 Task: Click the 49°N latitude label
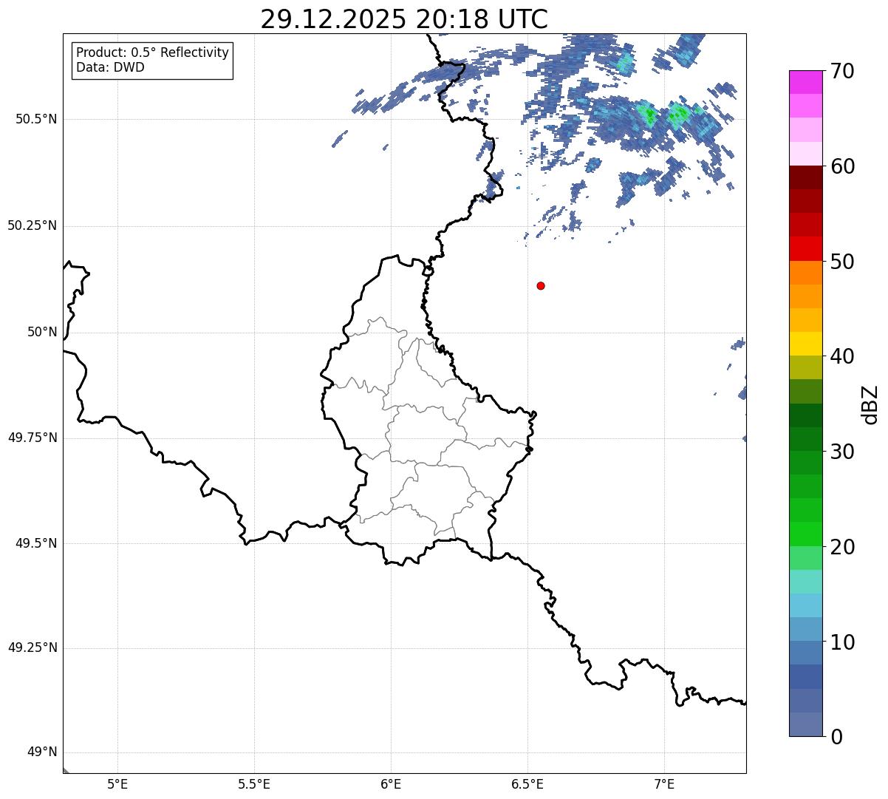(42, 752)
